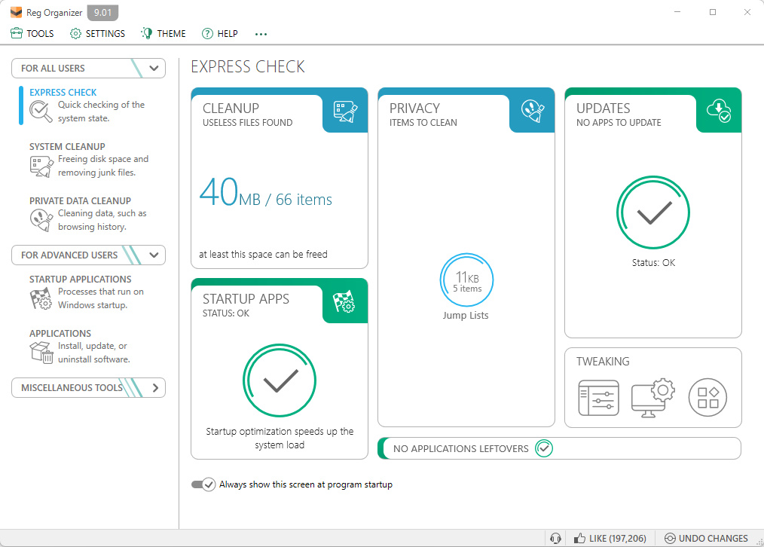The width and height of the screenshot is (764, 547).
Task: Click the Updates cloud download icon
Action: click(x=720, y=111)
